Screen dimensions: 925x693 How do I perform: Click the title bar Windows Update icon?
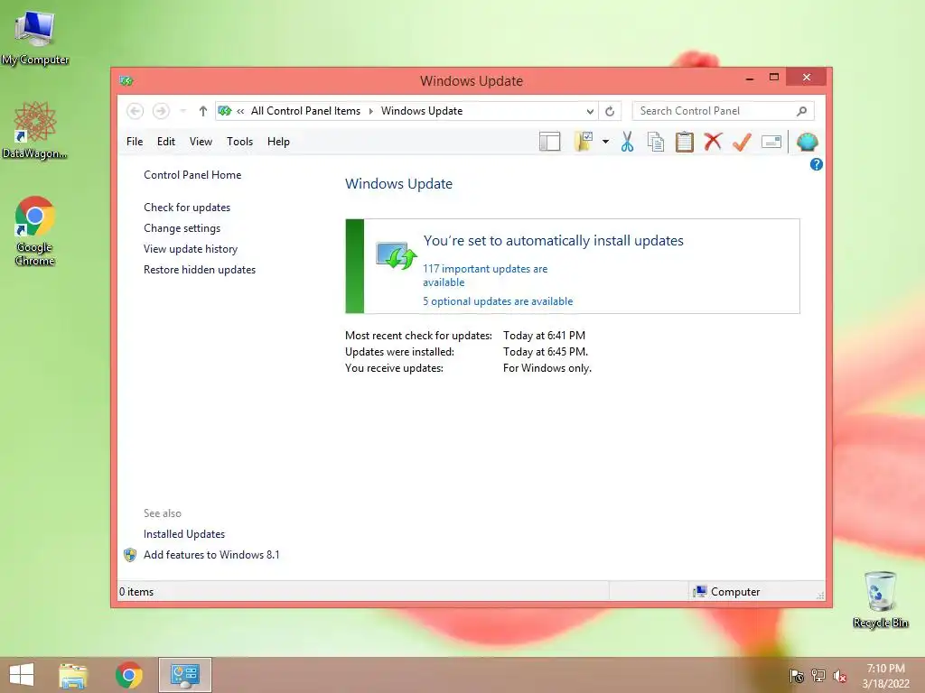coord(126,80)
